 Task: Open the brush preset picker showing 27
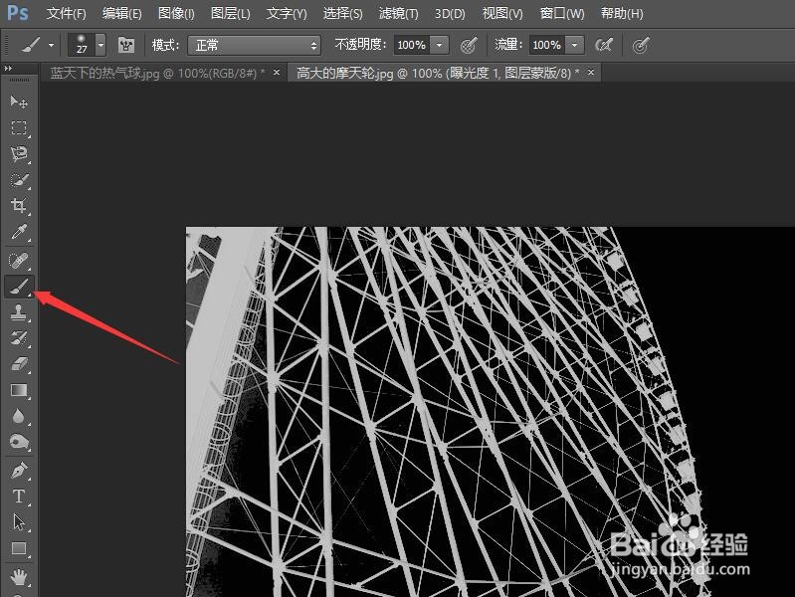82,45
